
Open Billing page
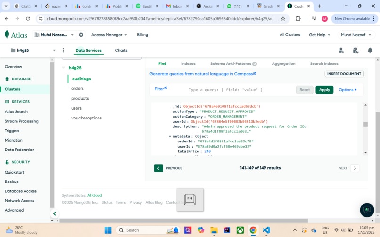[x=142, y=35]
